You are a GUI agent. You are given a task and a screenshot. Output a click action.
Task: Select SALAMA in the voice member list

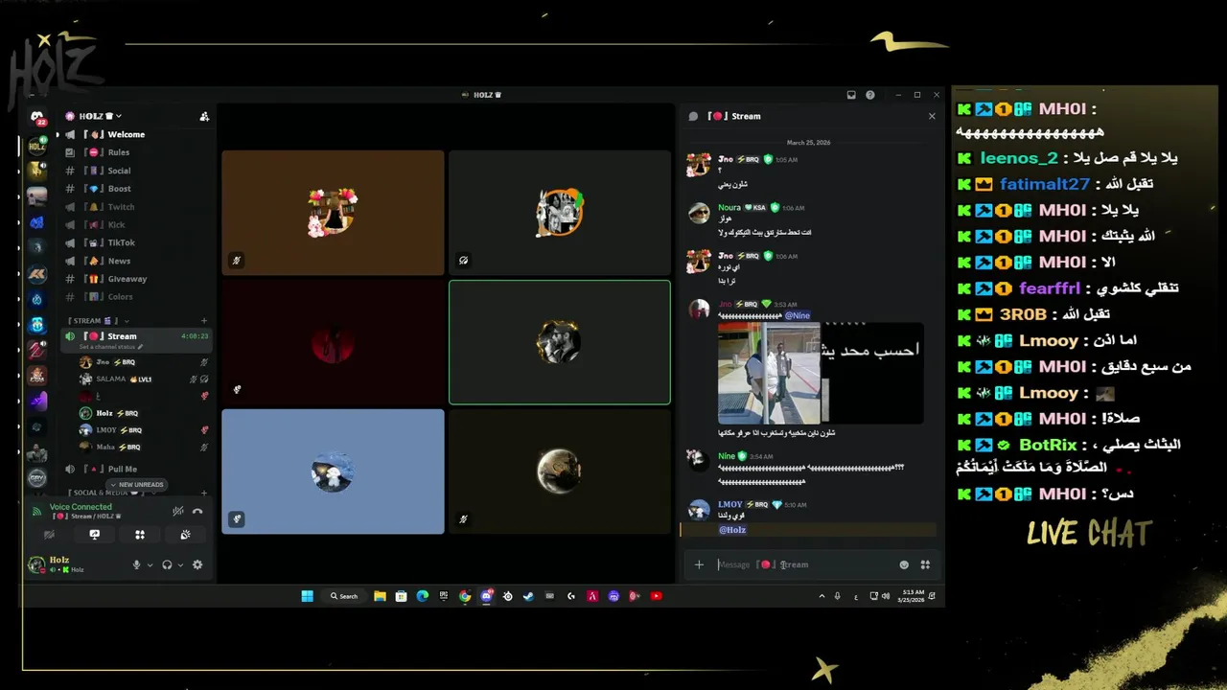[144, 379]
